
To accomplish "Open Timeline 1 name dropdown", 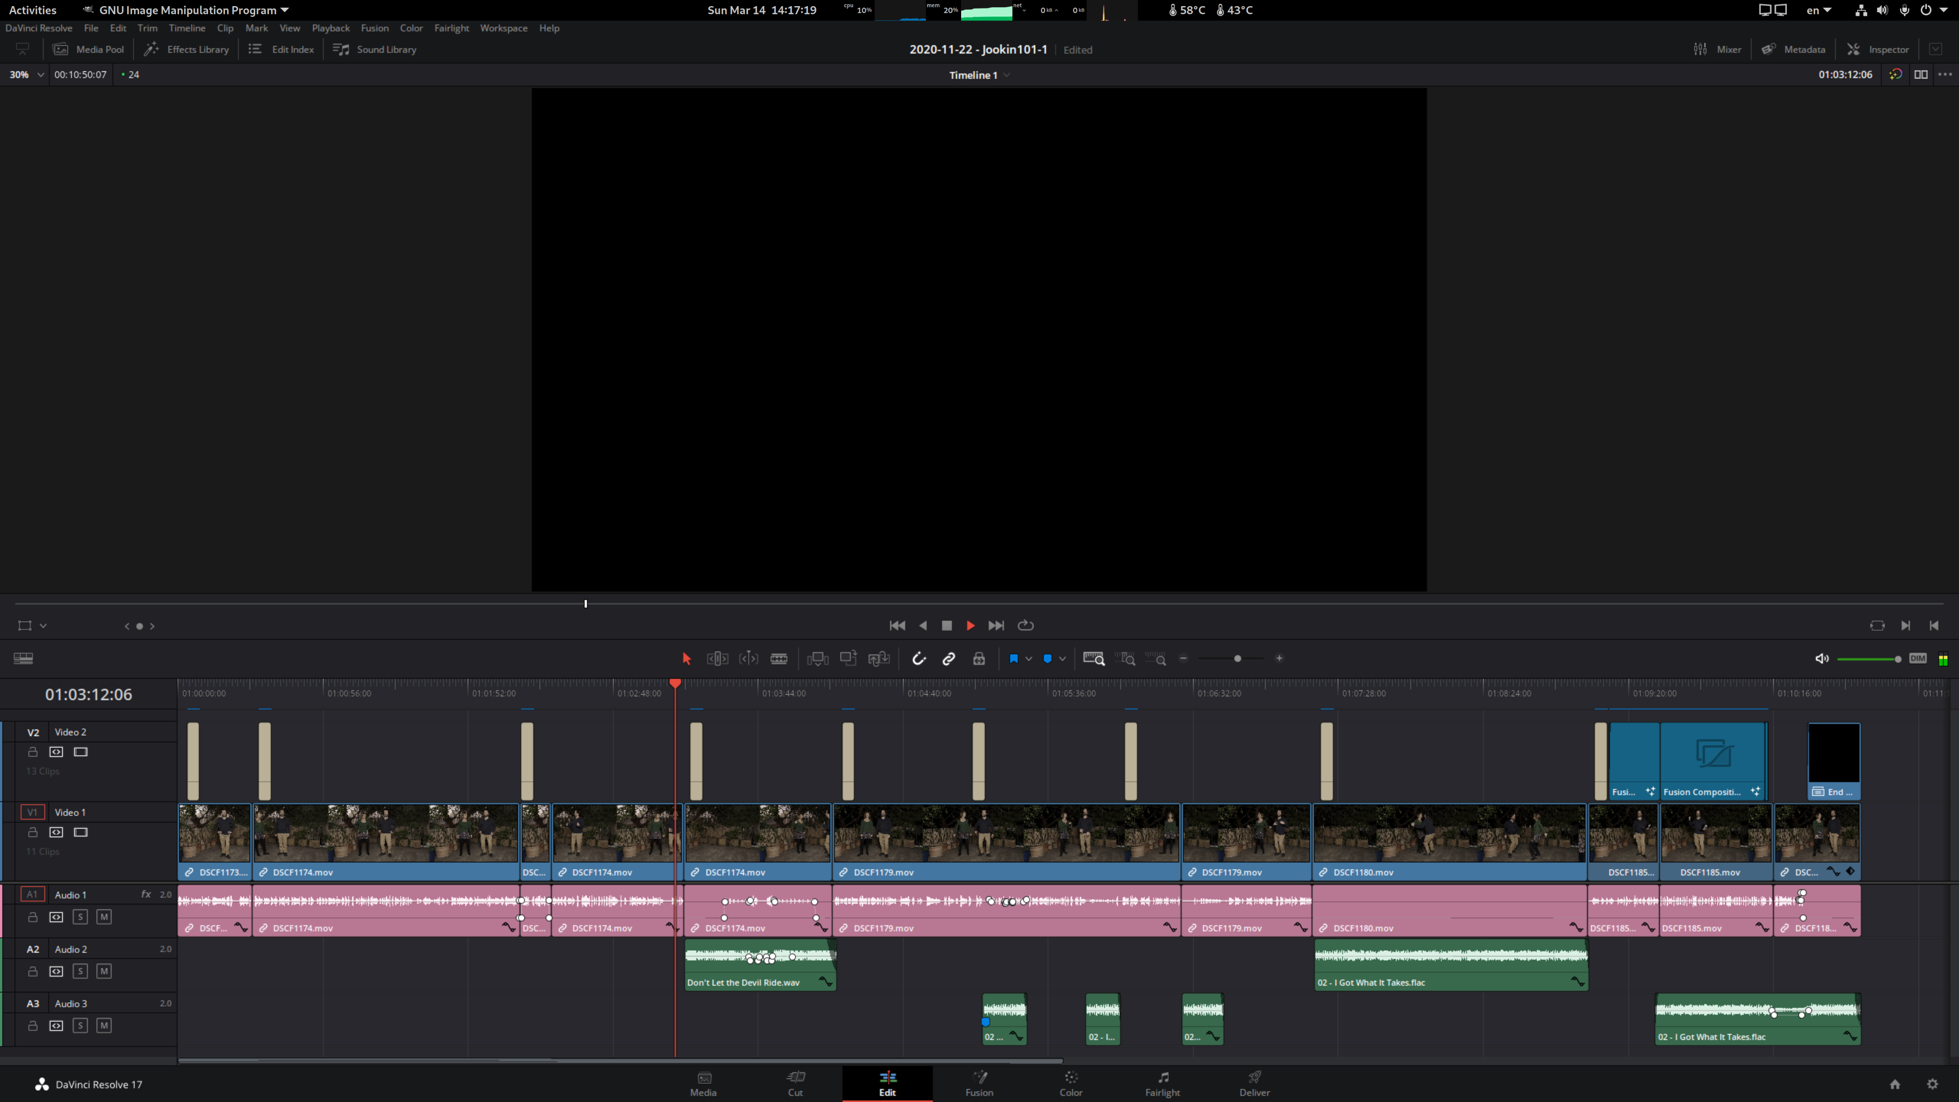I will coord(979,76).
